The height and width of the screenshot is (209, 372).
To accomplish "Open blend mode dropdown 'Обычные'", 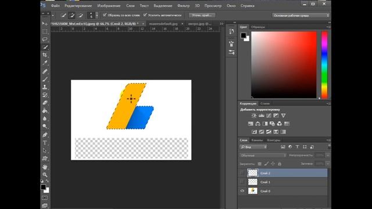I will [263, 156].
